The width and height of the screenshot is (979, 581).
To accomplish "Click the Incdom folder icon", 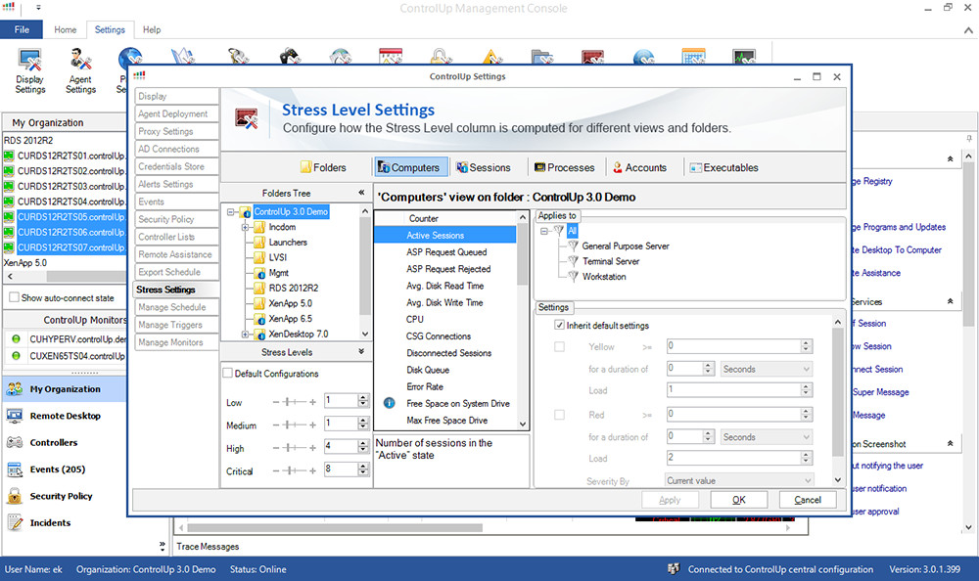I will (x=259, y=227).
